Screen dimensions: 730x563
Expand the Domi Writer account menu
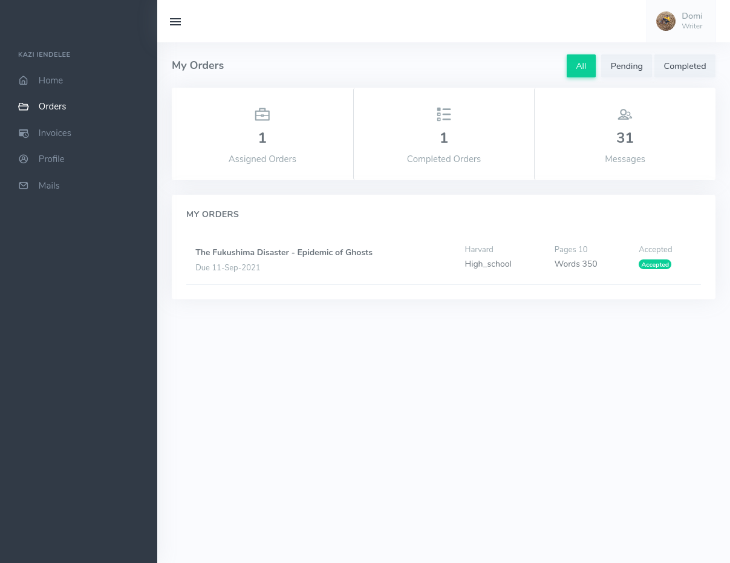(x=691, y=21)
